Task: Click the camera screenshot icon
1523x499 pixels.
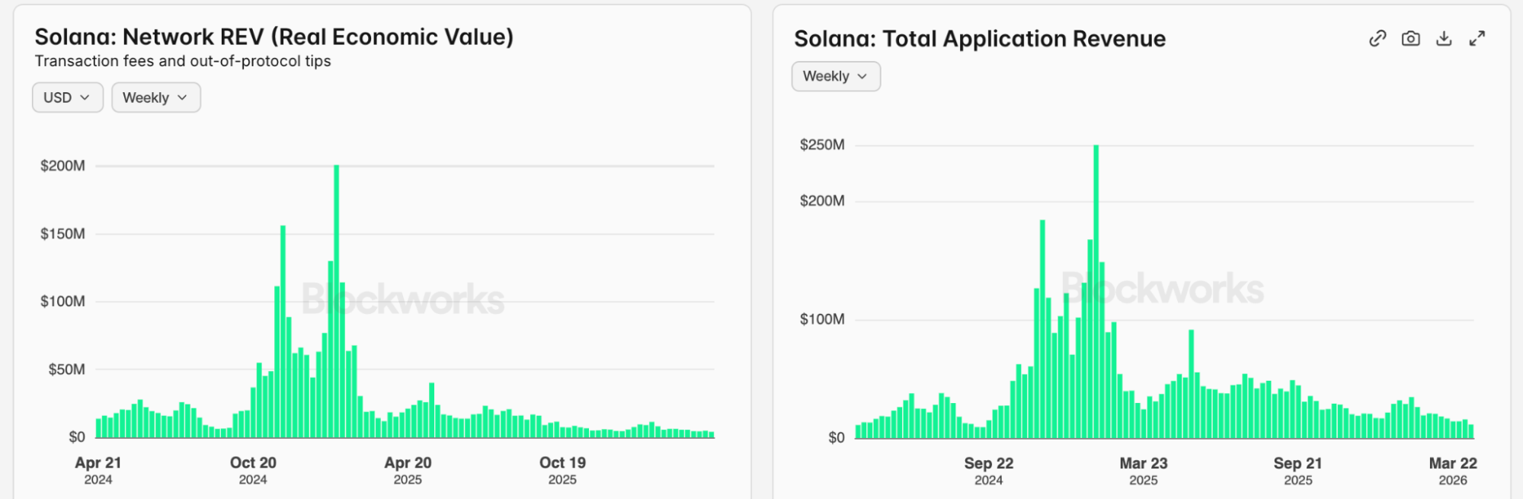Action: [1410, 39]
